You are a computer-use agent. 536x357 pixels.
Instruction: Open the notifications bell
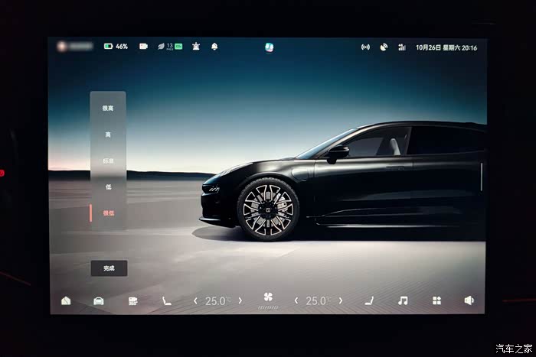pyautogui.click(x=214, y=47)
